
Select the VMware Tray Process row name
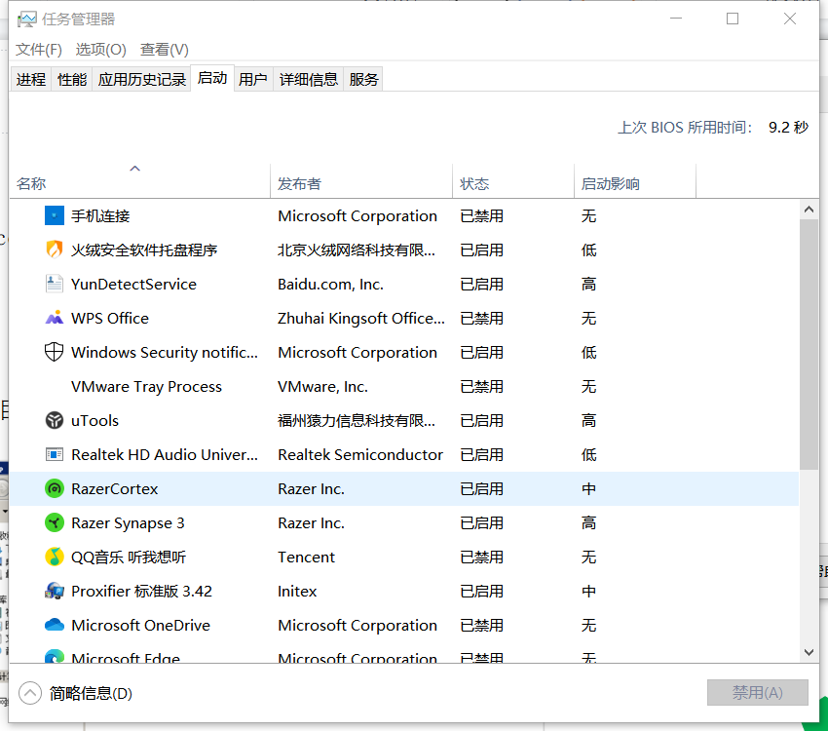pos(146,387)
